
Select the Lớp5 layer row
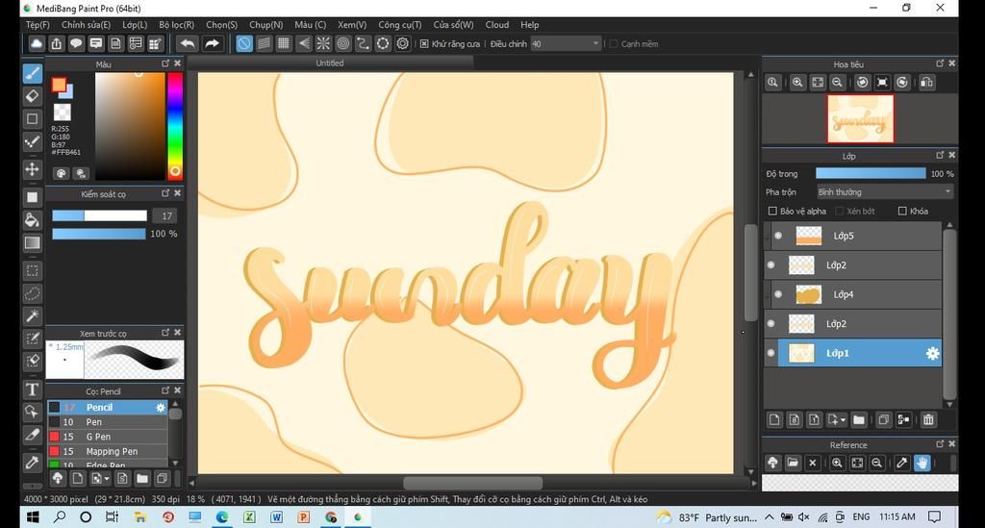pyautogui.click(x=857, y=236)
